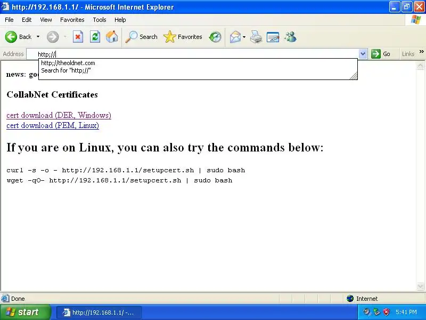The height and width of the screenshot is (320, 426).
Task: Open the Messenger people icon
Action: [x=290, y=37]
